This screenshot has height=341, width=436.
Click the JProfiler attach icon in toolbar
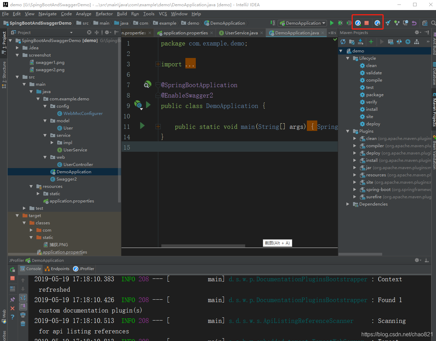point(377,23)
